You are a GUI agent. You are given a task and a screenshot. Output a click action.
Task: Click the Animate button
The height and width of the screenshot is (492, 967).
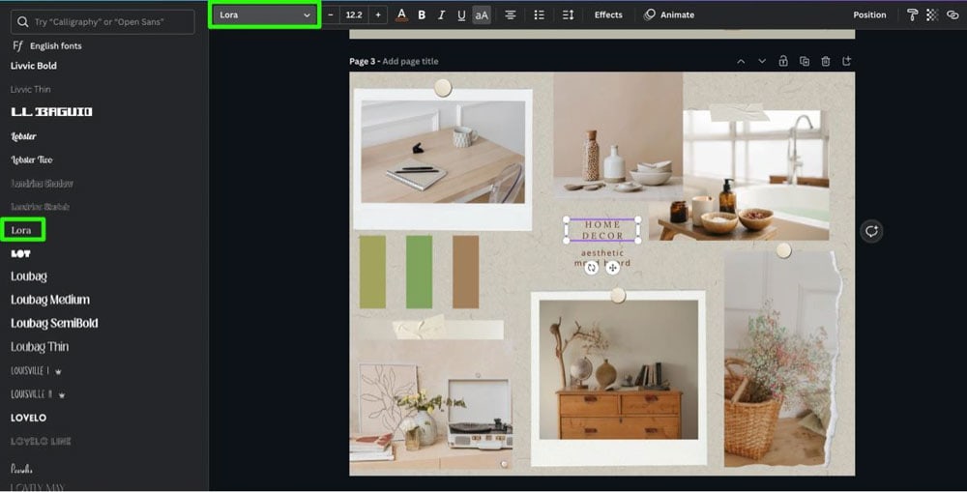[x=669, y=14]
